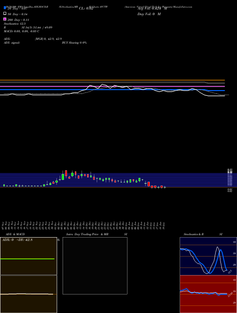Click the orange horizontal line on the main chart
This screenshot has width=237, height=313.
tap(112, 80)
